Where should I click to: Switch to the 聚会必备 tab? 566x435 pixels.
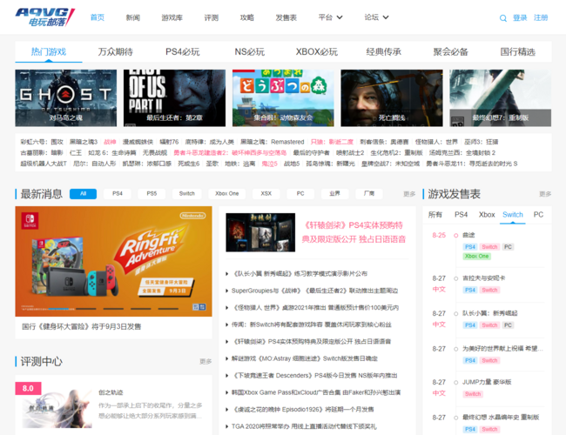(451, 51)
